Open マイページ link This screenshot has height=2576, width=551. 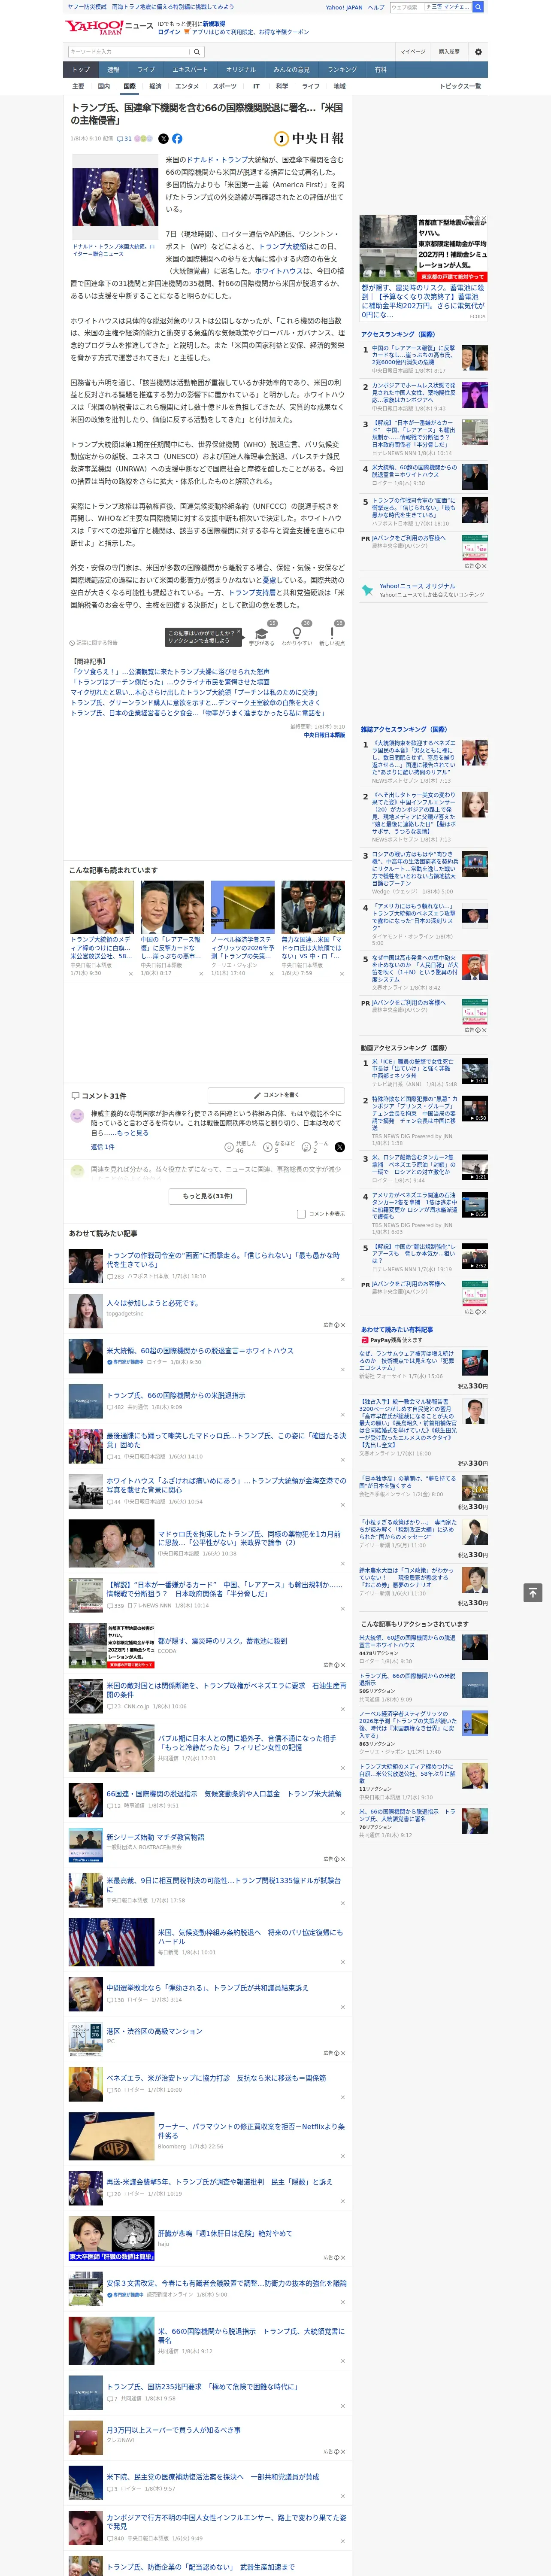point(413,52)
